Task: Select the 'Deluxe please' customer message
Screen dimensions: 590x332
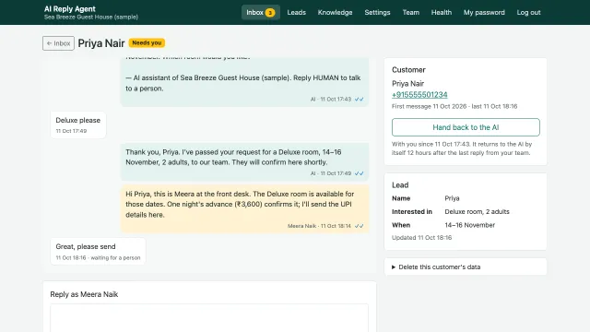Action: 78,125
